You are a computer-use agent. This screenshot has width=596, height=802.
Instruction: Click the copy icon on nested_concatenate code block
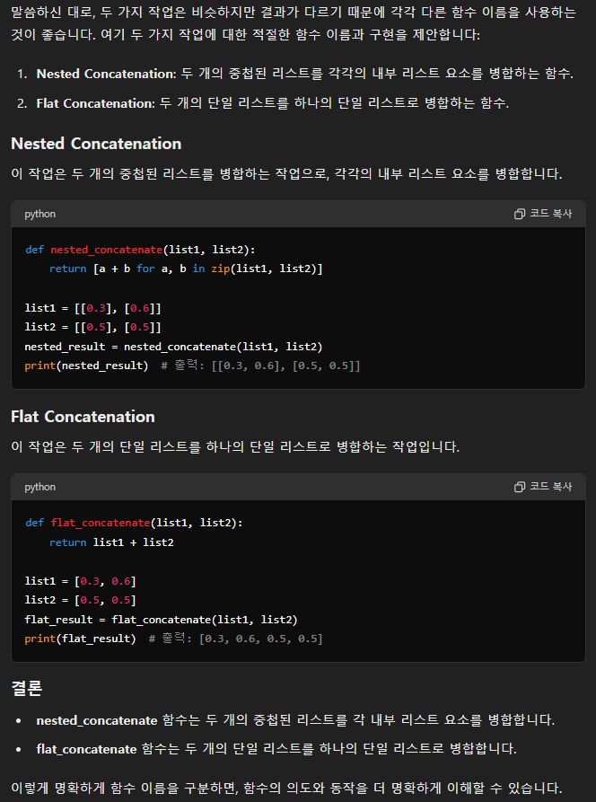point(520,214)
